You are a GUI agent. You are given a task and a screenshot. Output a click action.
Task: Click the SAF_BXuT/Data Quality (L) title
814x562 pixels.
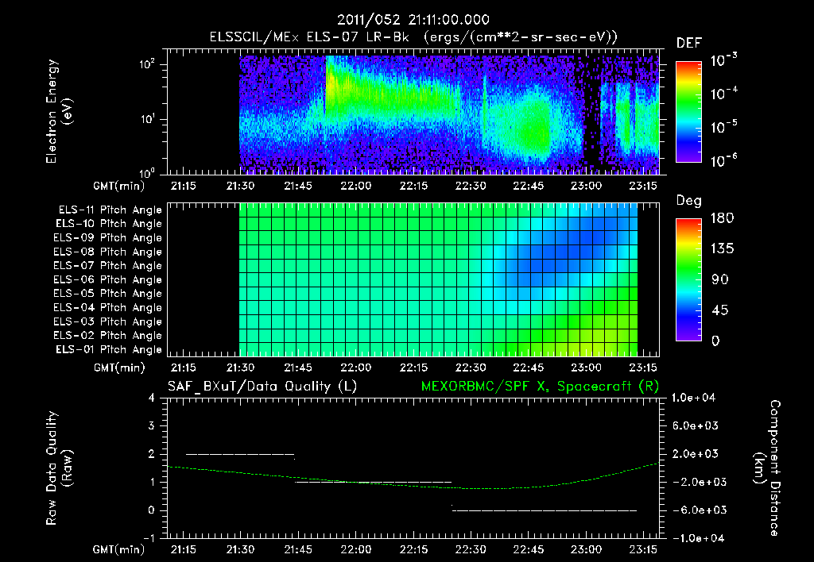click(x=262, y=387)
